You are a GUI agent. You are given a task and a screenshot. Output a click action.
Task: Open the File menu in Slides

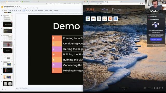point(5,8)
